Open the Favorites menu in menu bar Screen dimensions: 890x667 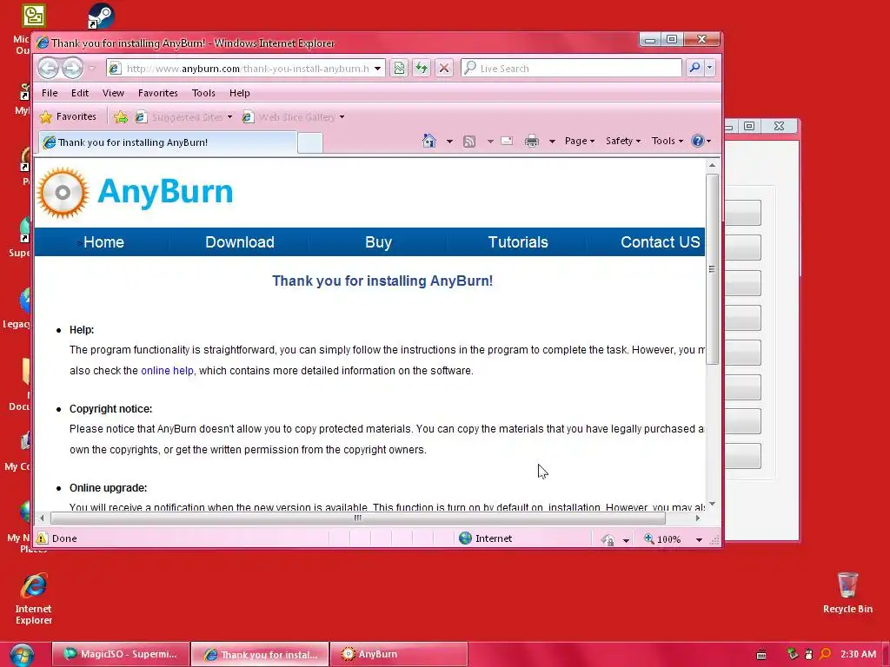(158, 93)
